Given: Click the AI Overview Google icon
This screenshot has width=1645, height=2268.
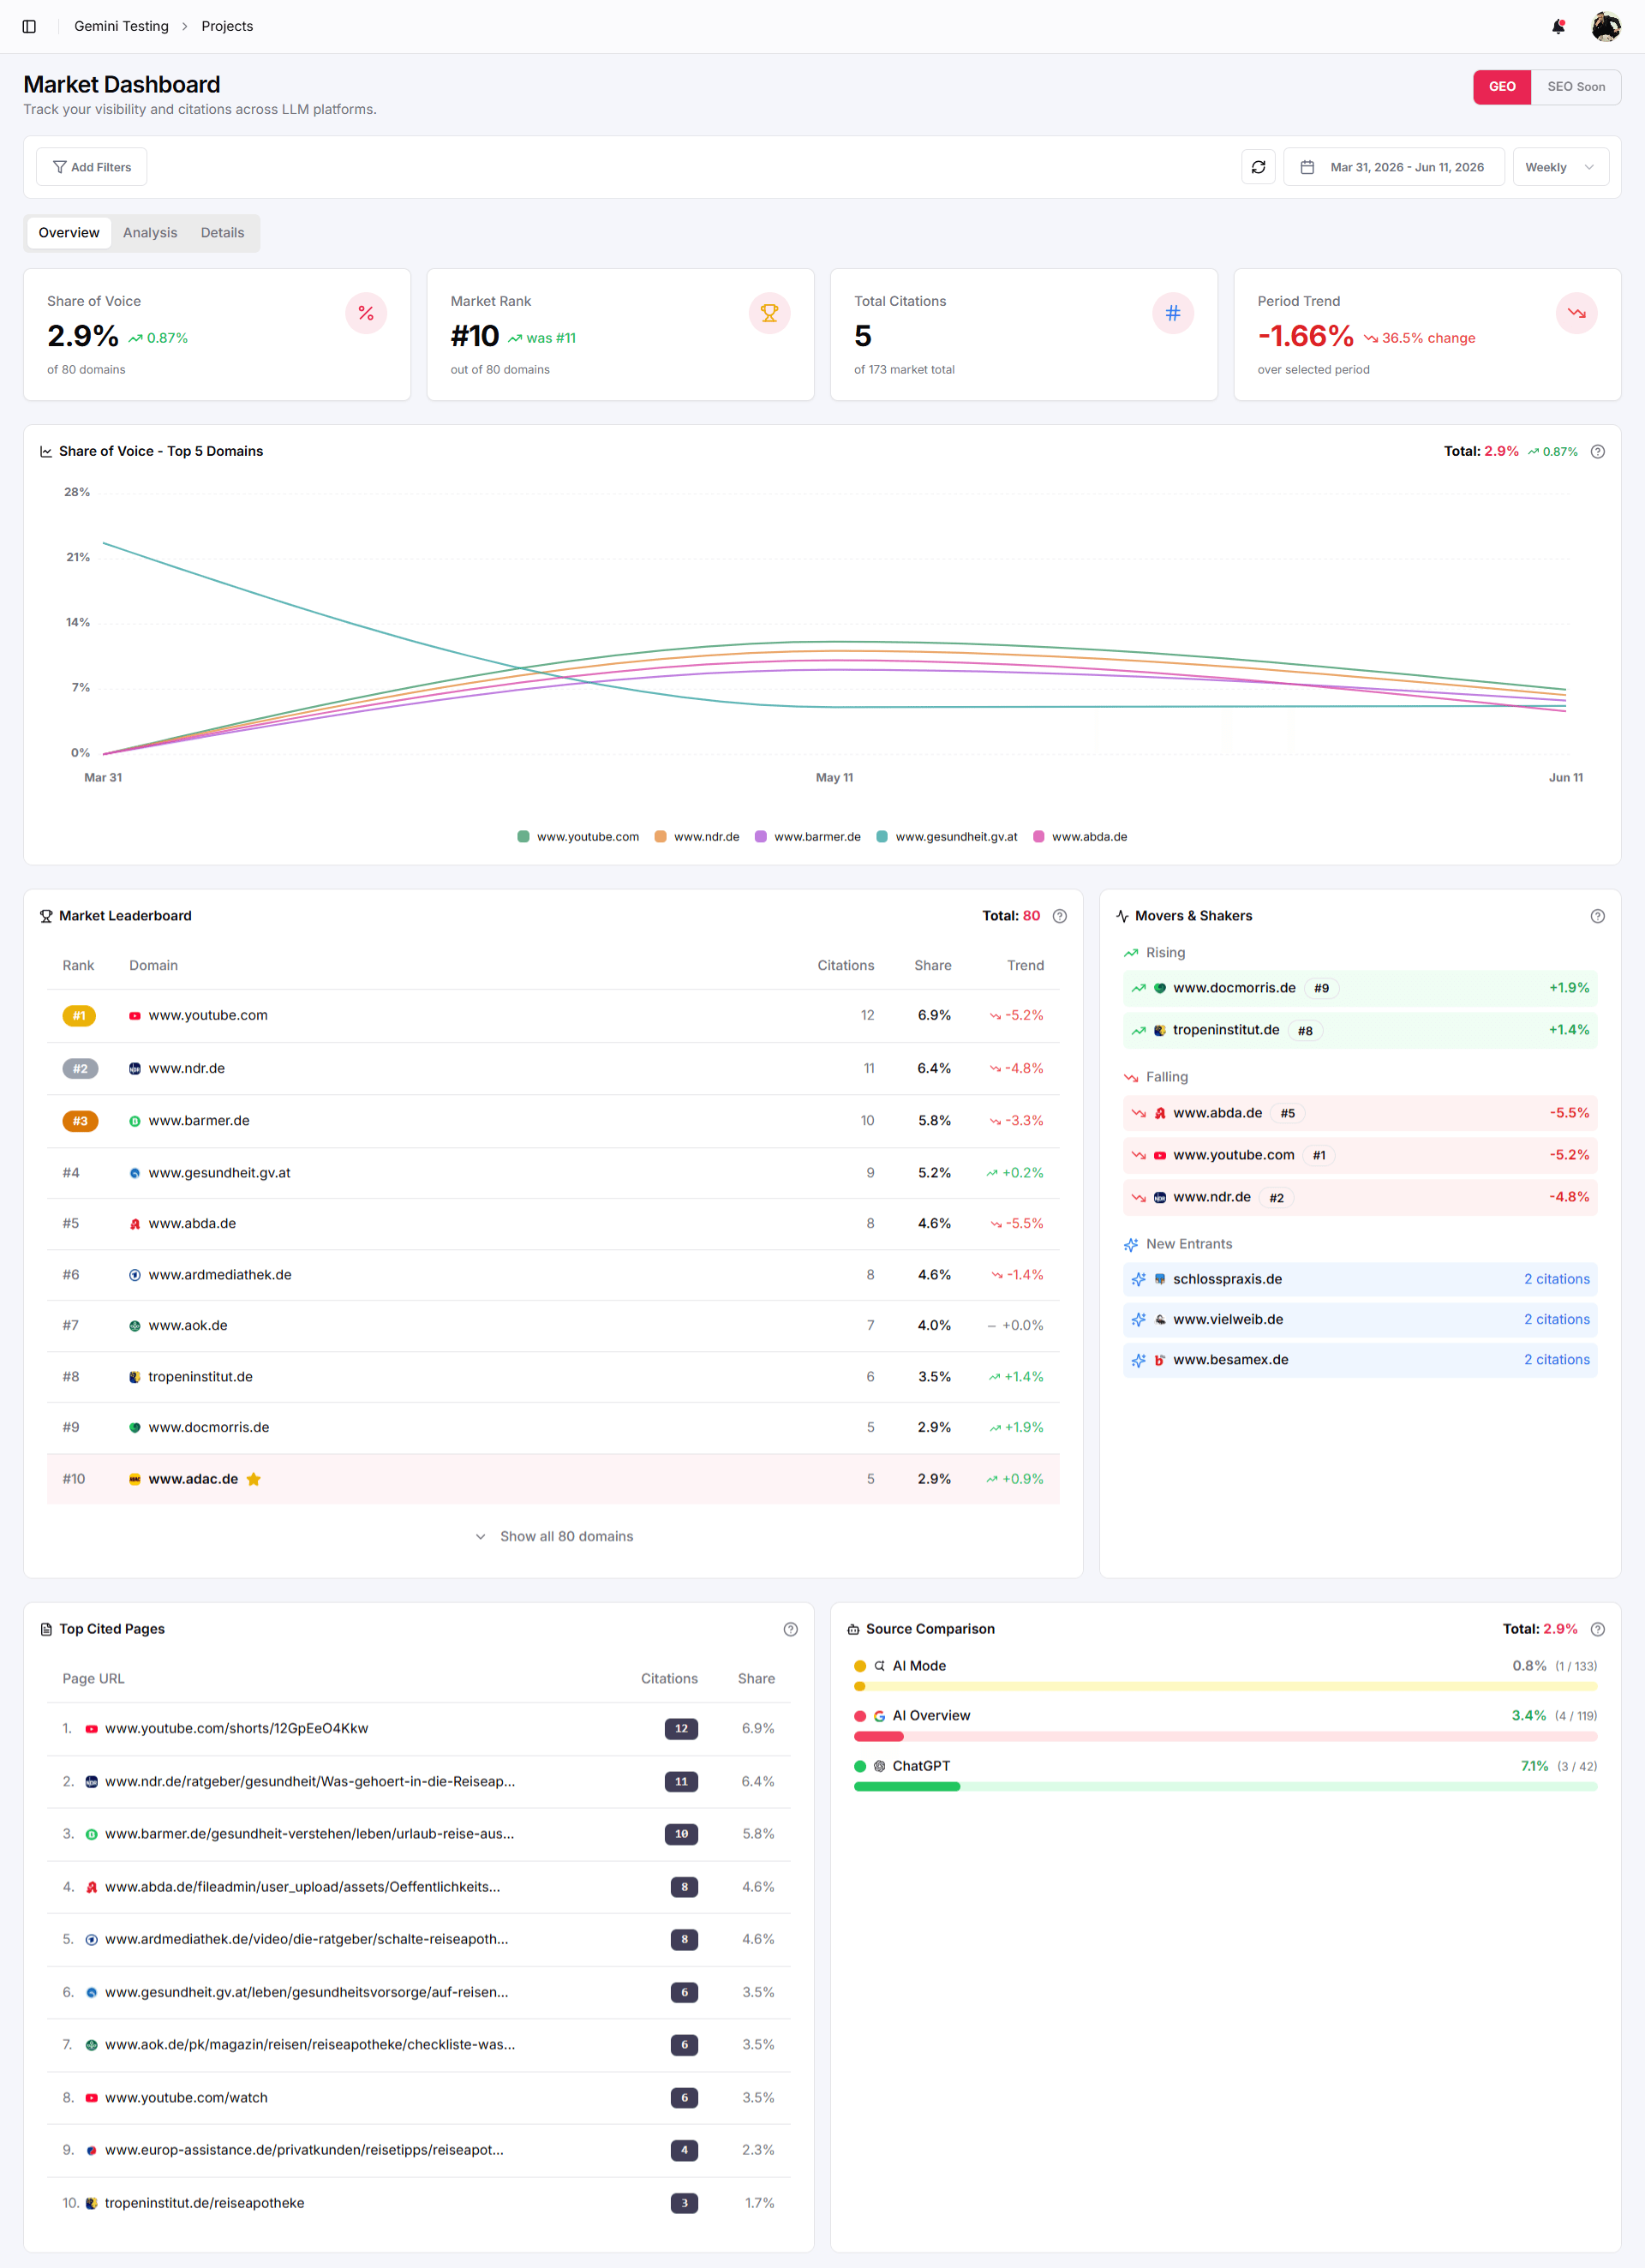Looking at the screenshot, I should click(x=879, y=1716).
